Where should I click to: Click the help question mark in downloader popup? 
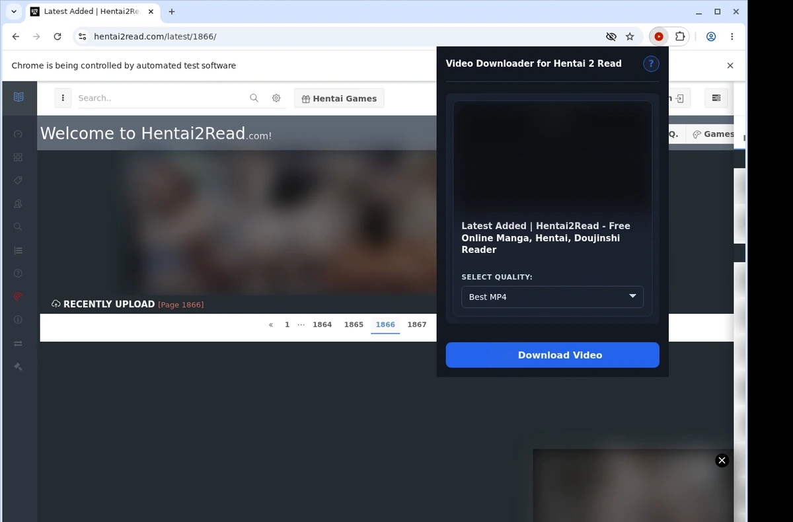tap(651, 63)
